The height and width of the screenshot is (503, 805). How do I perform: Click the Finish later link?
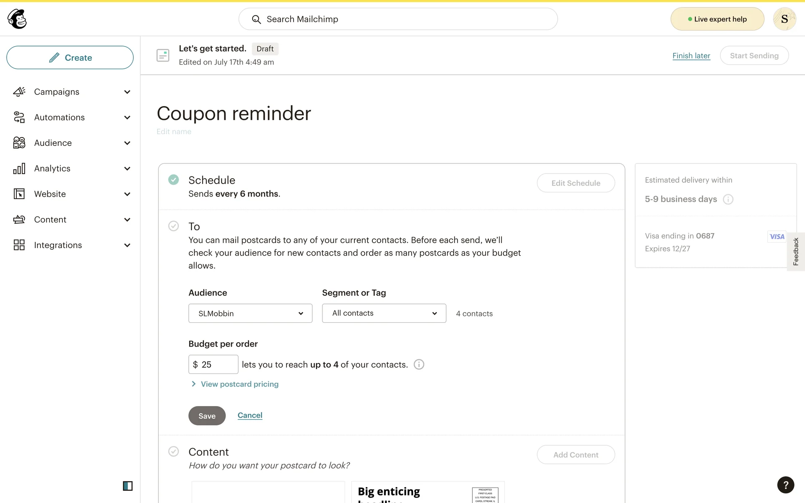[x=691, y=56]
